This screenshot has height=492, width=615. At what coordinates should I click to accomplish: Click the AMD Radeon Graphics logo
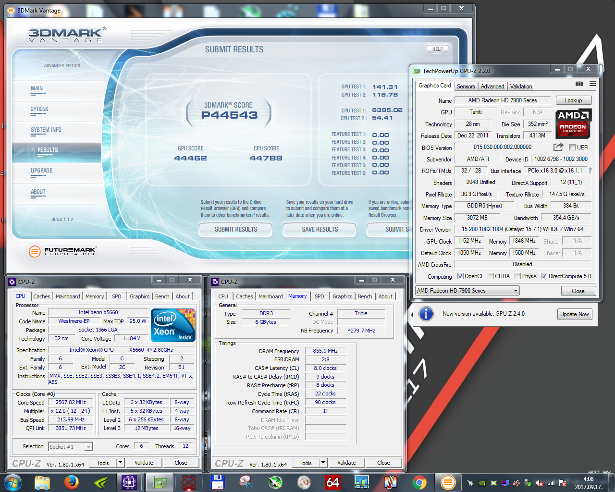[x=573, y=123]
